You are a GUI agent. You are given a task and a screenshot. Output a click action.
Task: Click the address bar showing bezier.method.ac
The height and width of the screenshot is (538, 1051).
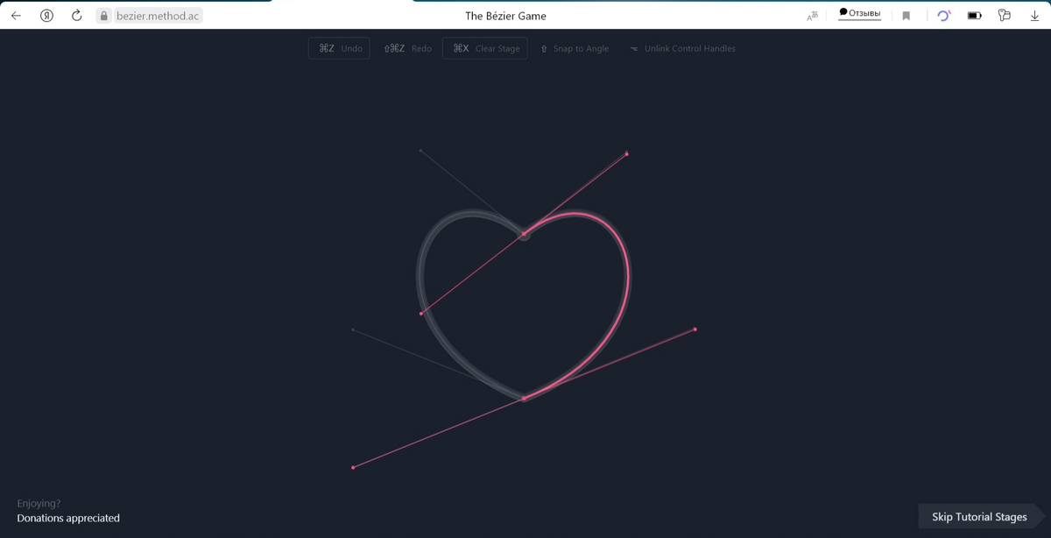click(156, 15)
